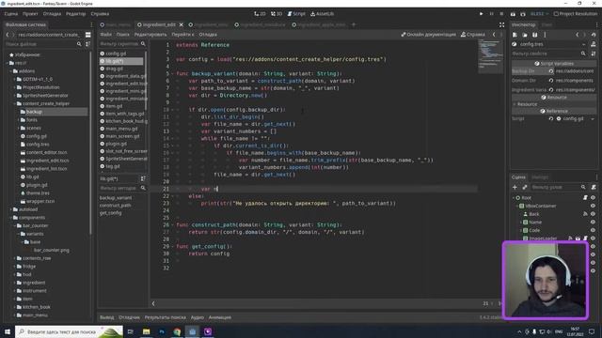Image resolution: width=602 pixels, height=338 pixels.
Task: Toggle visibility of Root node
Action: coord(593,198)
